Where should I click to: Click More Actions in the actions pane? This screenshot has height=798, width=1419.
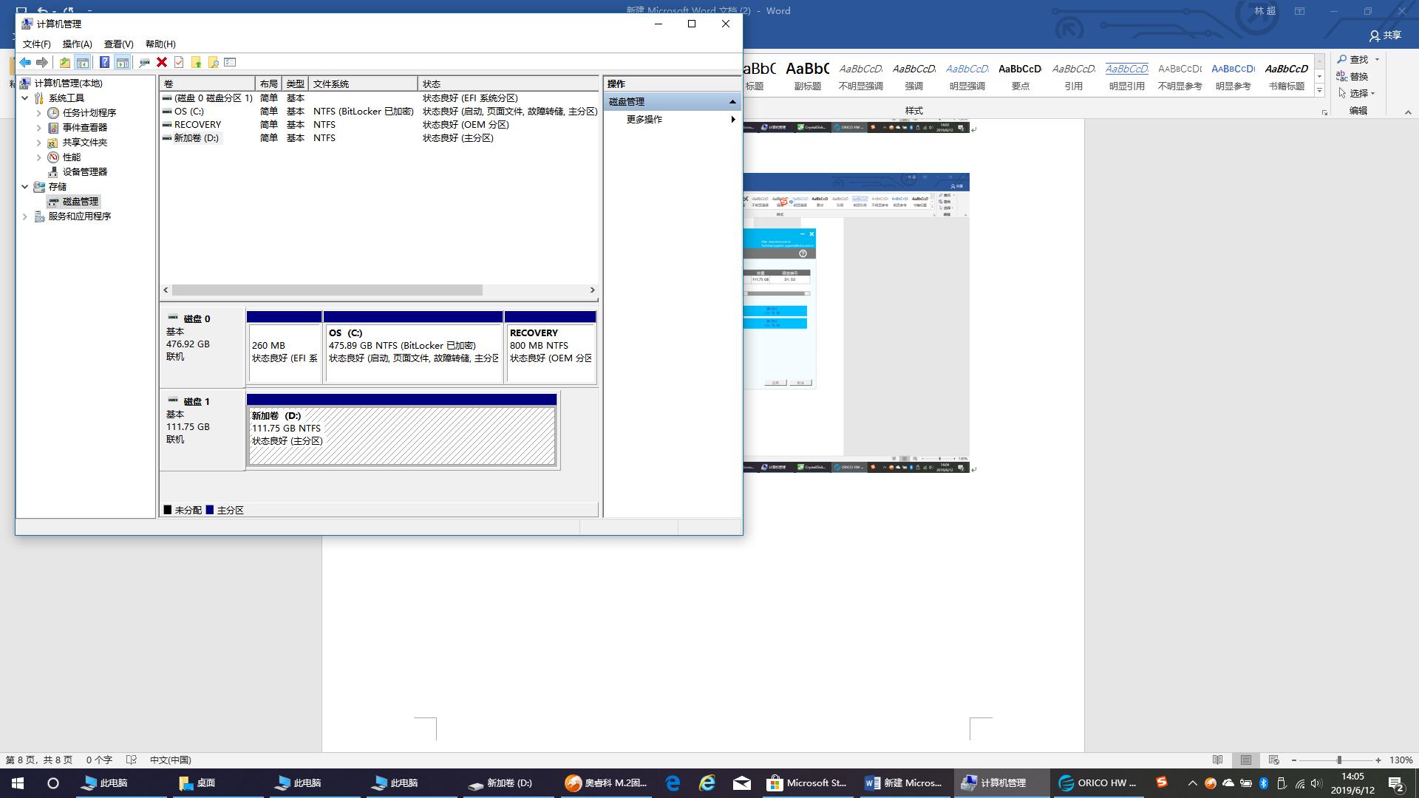coord(644,120)
